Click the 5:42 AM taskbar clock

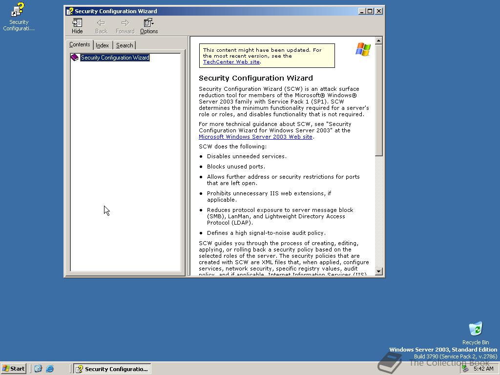point(483,369)
